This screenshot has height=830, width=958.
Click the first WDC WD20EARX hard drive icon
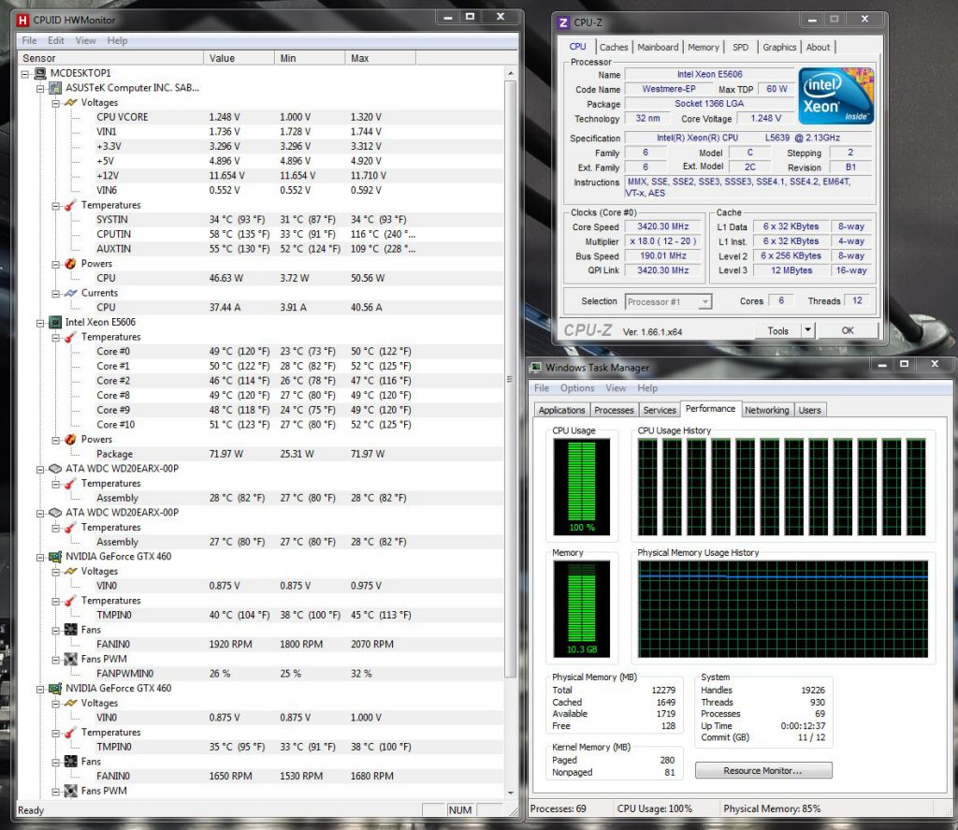[55, 469]
